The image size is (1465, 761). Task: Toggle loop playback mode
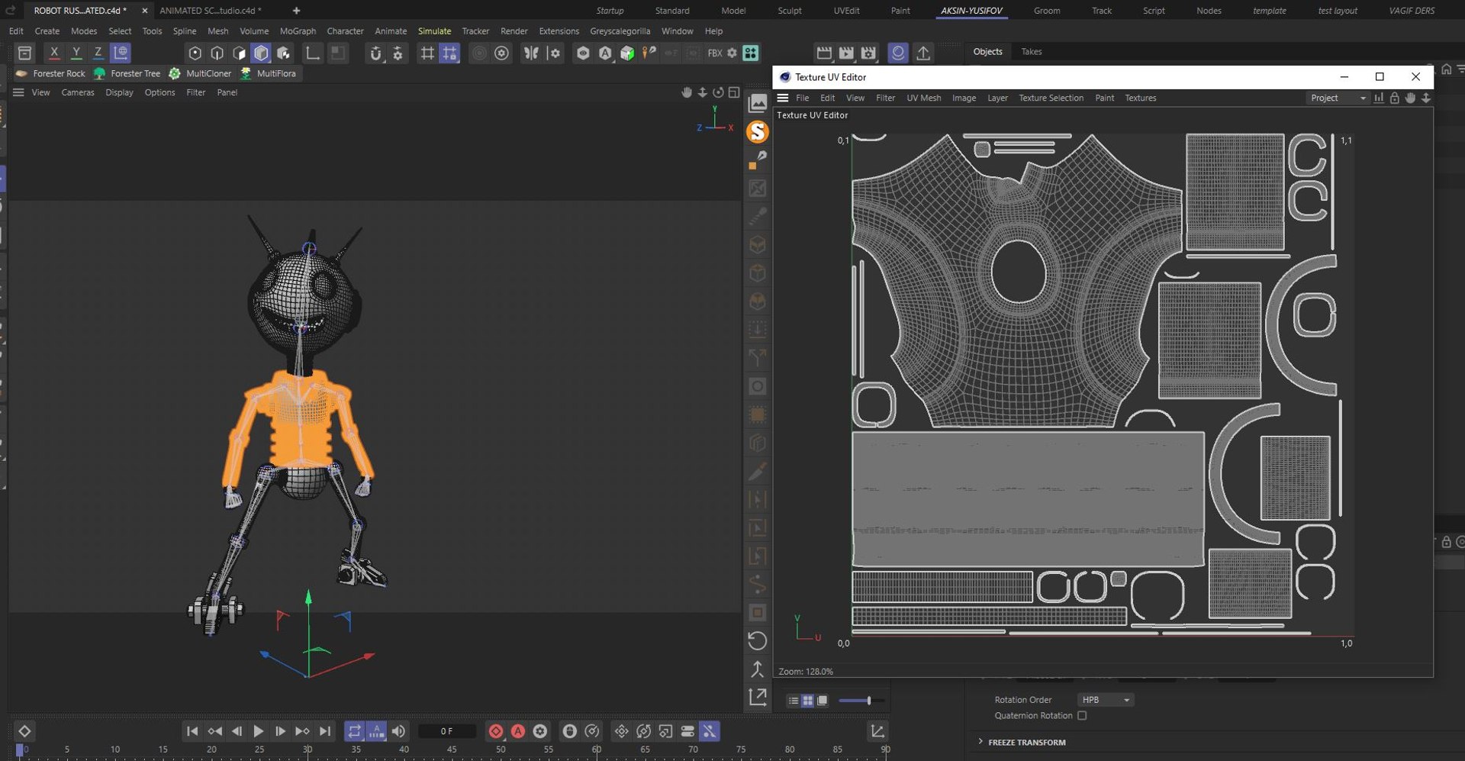tap(354, 731)
